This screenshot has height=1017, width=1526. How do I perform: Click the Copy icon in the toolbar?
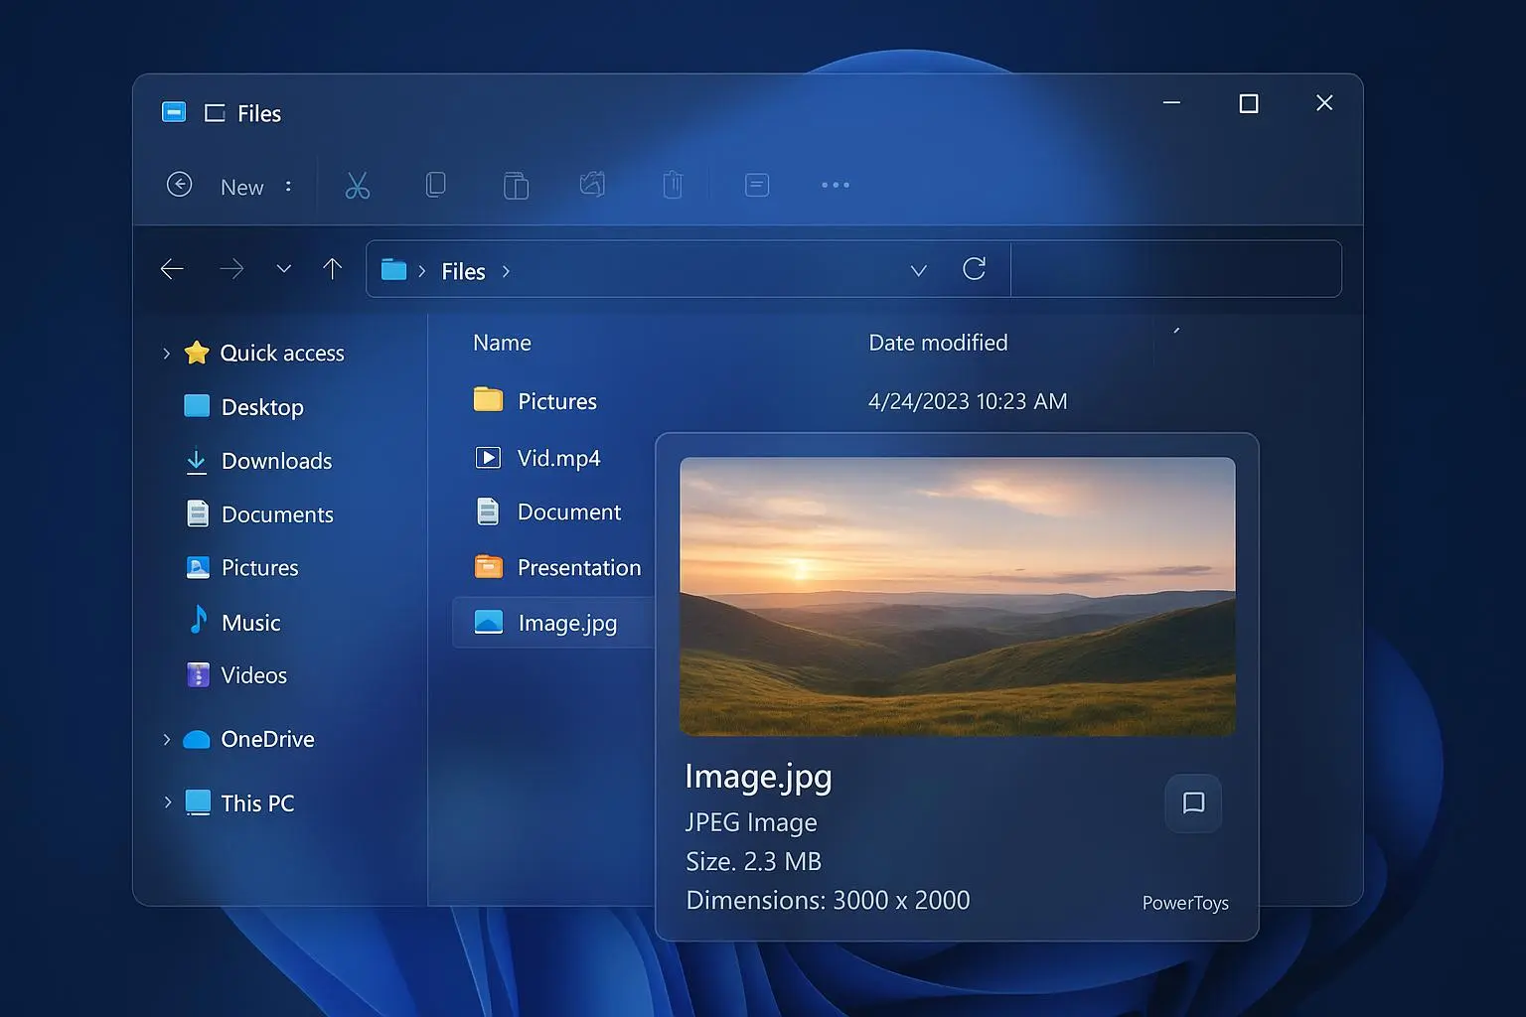point(435,185)
